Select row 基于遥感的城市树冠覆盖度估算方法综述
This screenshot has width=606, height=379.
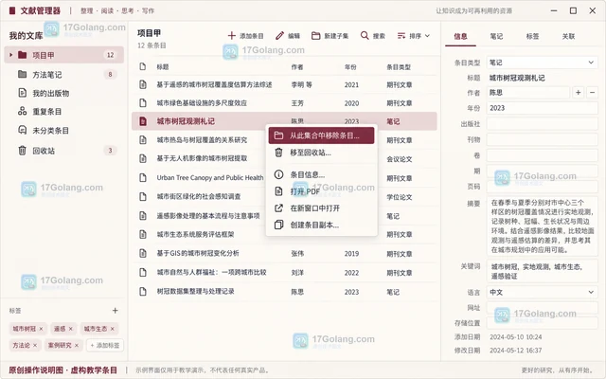(x=284, y=84)
